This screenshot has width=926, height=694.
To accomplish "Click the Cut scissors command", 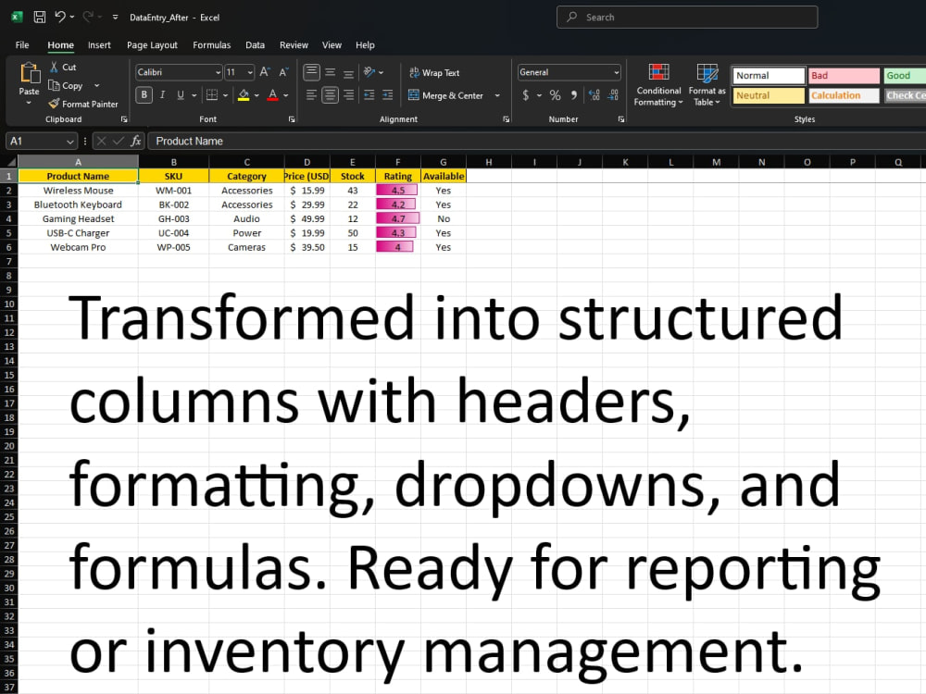I will coord(63,68).
